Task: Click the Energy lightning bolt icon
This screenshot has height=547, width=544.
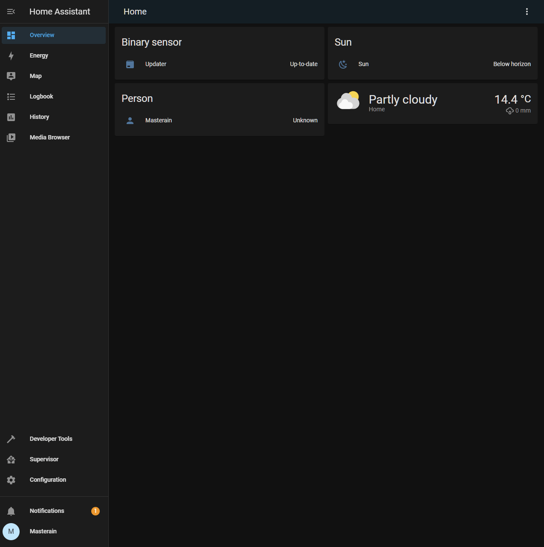Action: point(11,56)
